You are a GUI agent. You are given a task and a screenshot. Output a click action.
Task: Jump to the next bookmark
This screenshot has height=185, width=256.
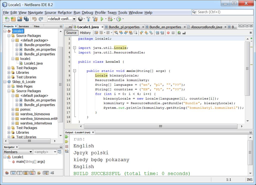tap(146, 33)
